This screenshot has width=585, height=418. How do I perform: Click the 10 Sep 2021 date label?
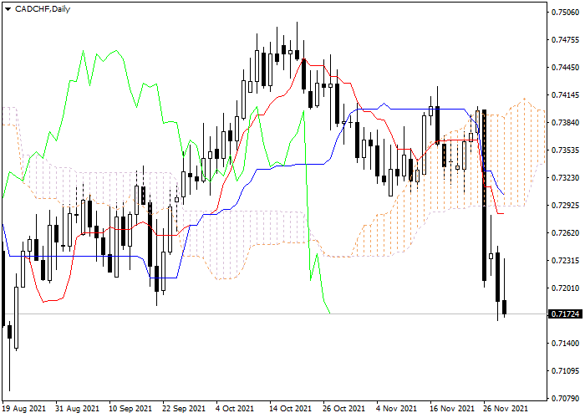(x=130, y=409)
